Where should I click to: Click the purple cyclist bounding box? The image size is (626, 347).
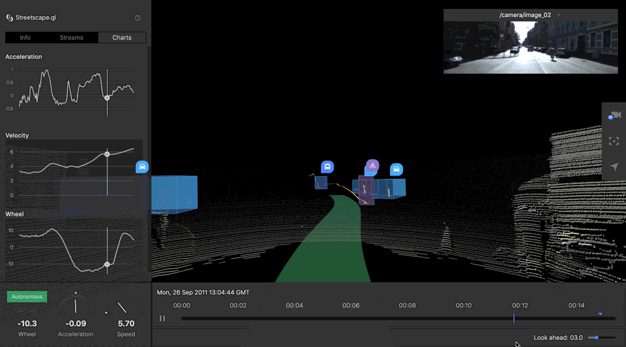coord(366,190)
